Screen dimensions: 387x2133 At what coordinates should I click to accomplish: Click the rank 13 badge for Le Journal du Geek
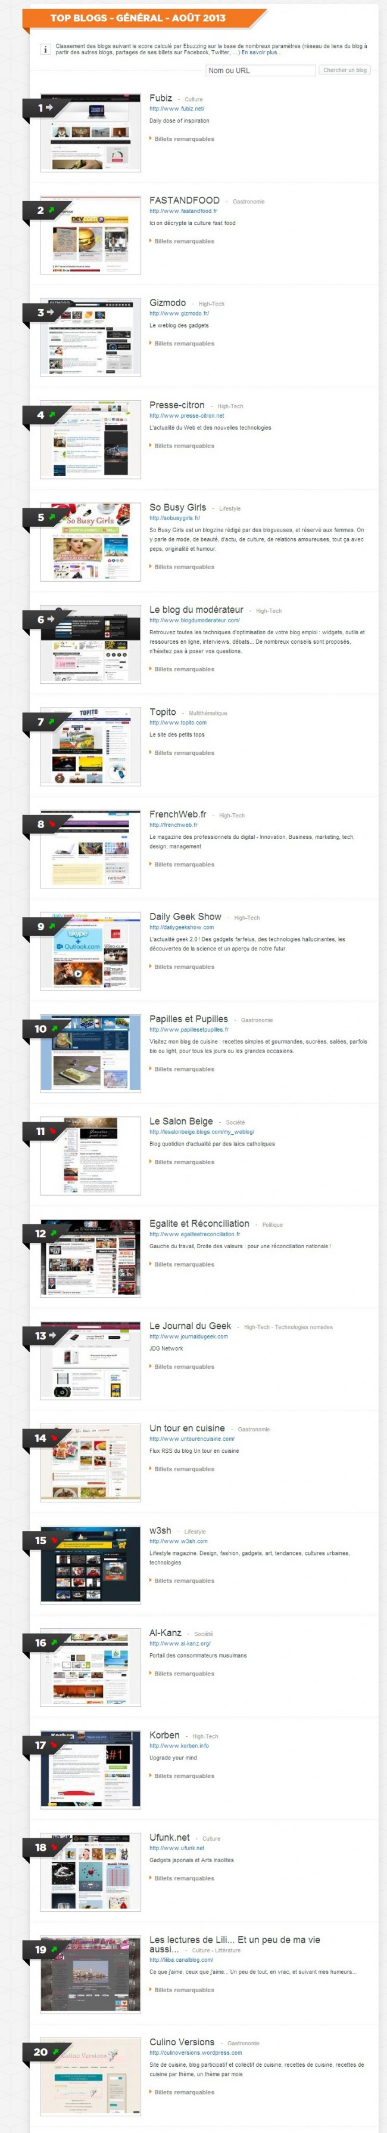click(46, 1336)
